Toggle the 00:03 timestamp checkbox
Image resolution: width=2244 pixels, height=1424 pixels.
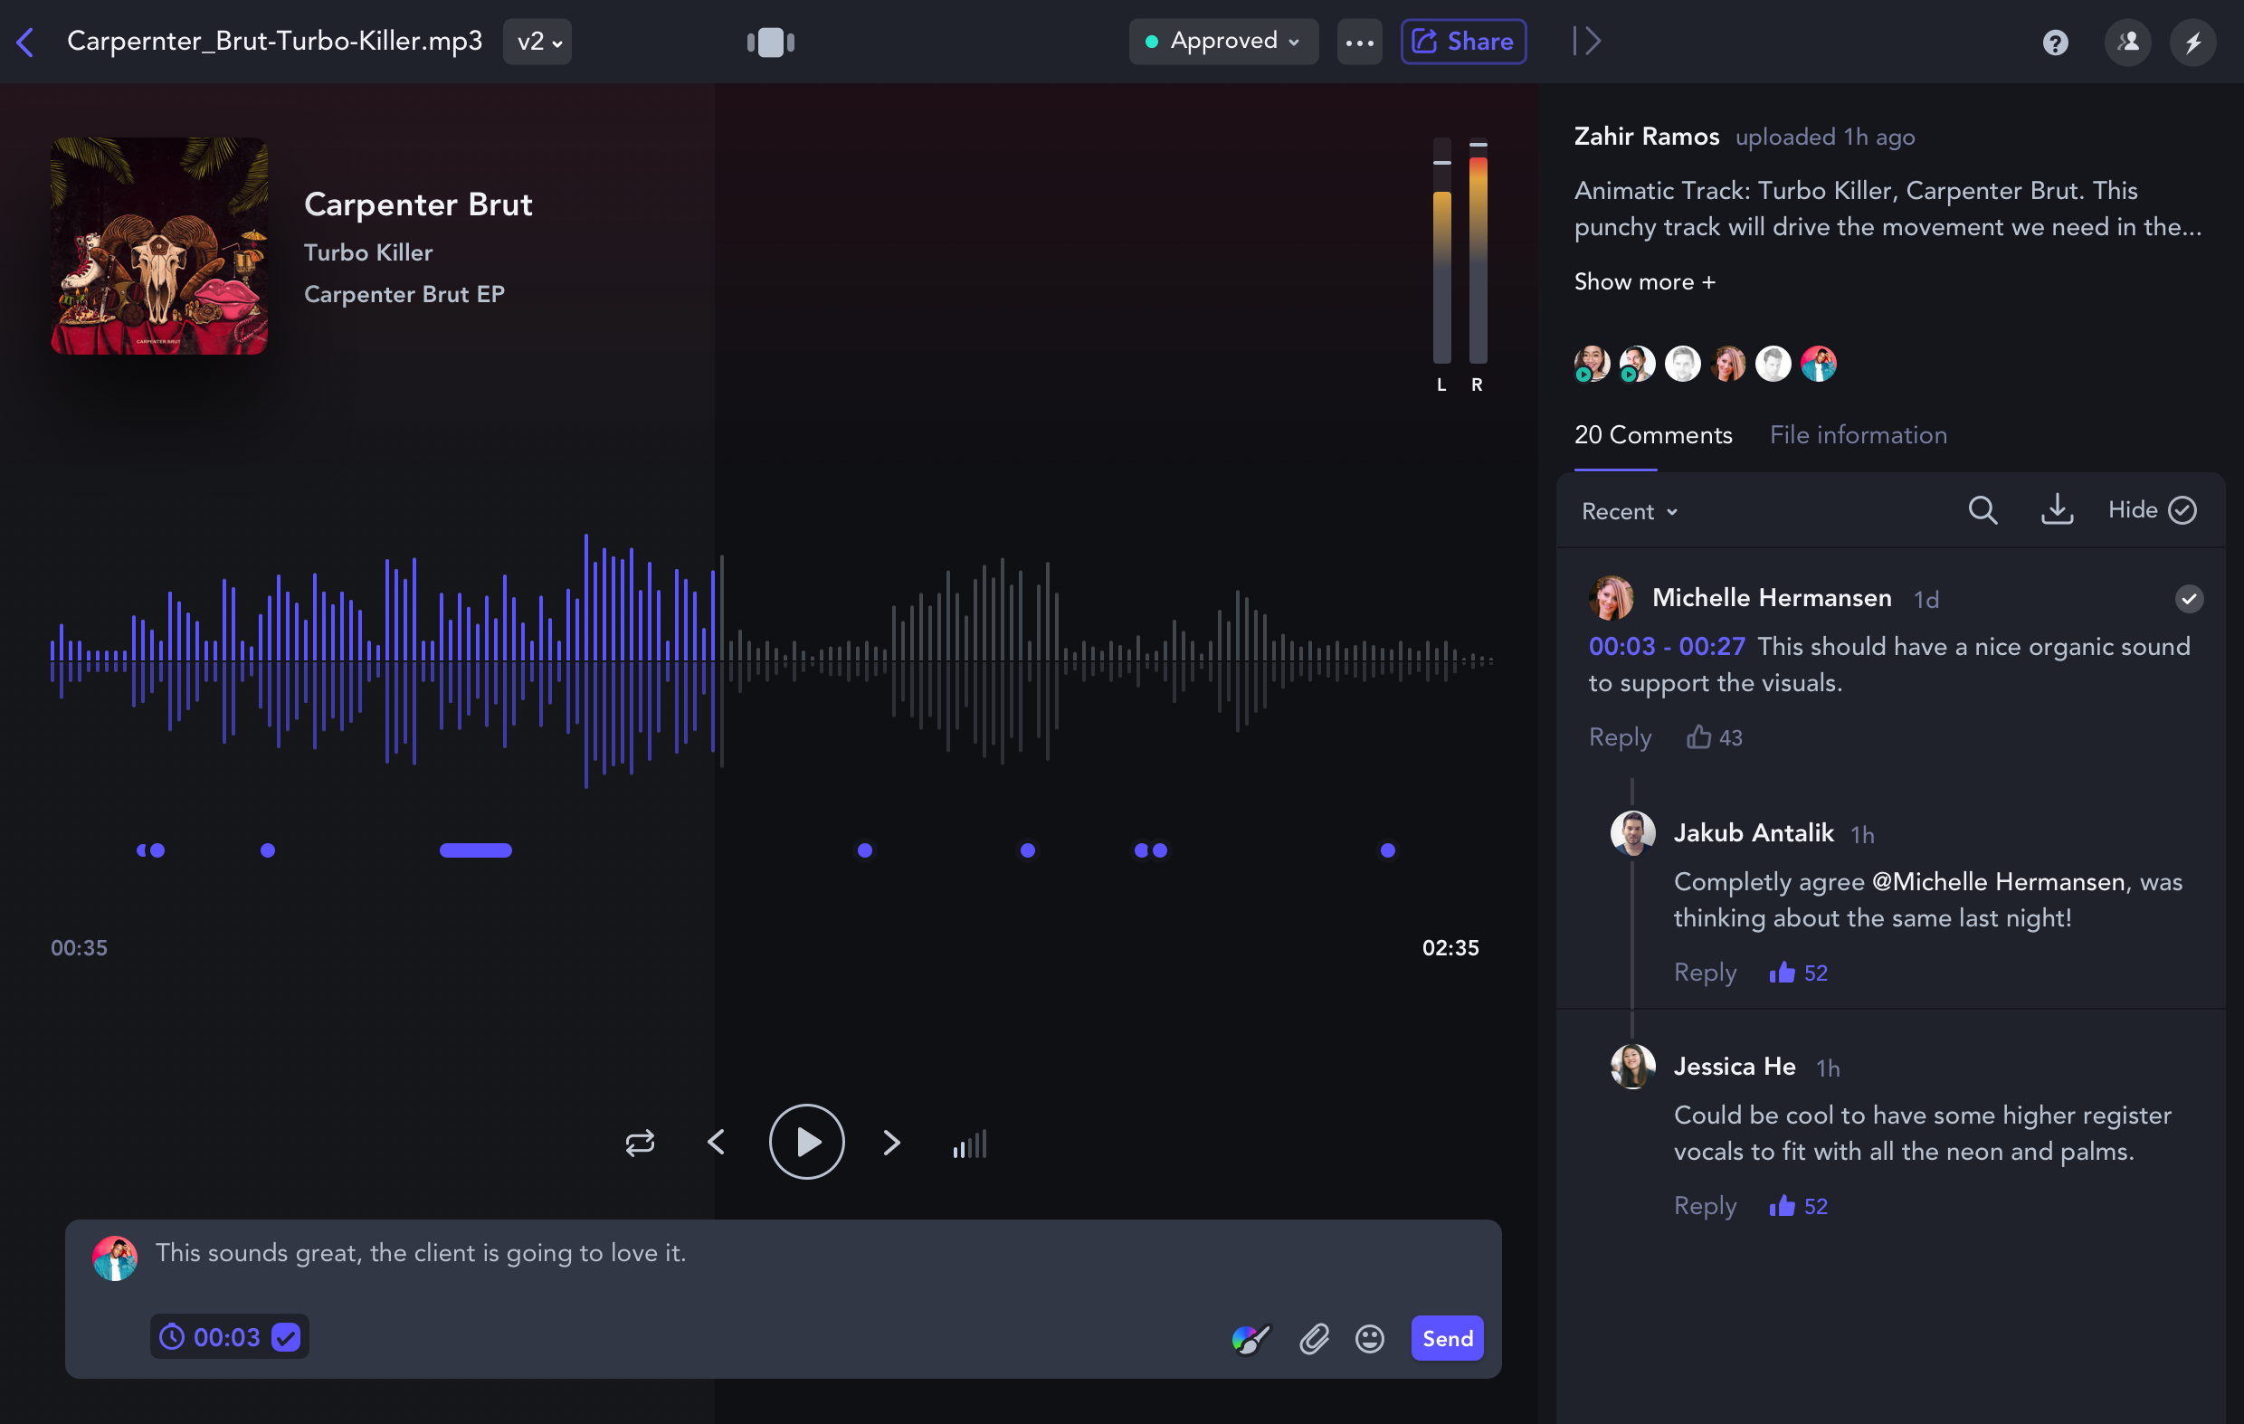point(285,1337)
